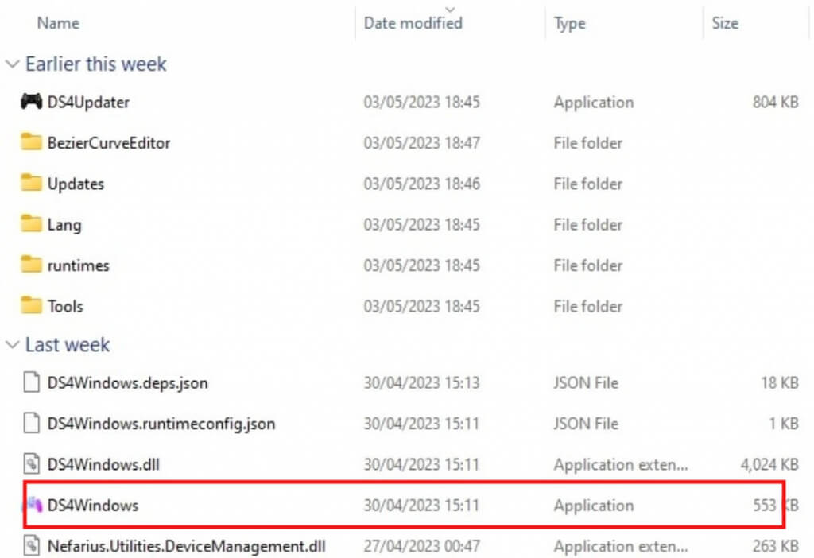Click sort arrow above Date modified

[452, 10]
